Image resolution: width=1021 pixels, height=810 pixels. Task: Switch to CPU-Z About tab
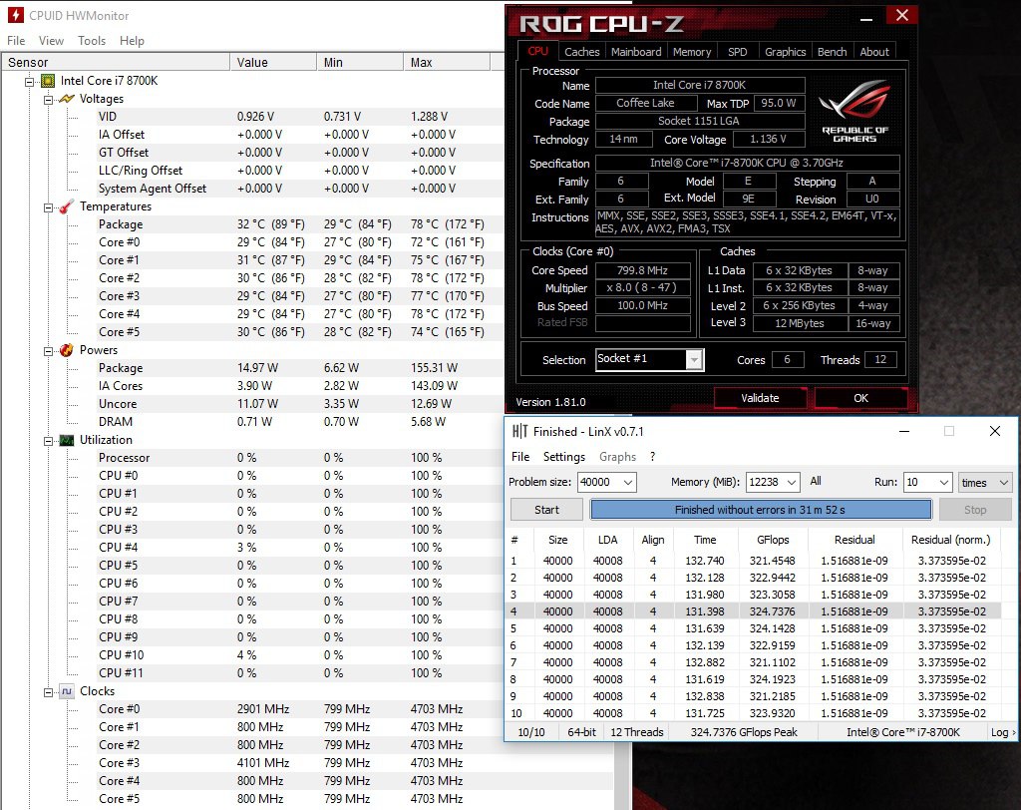point(873,52)
